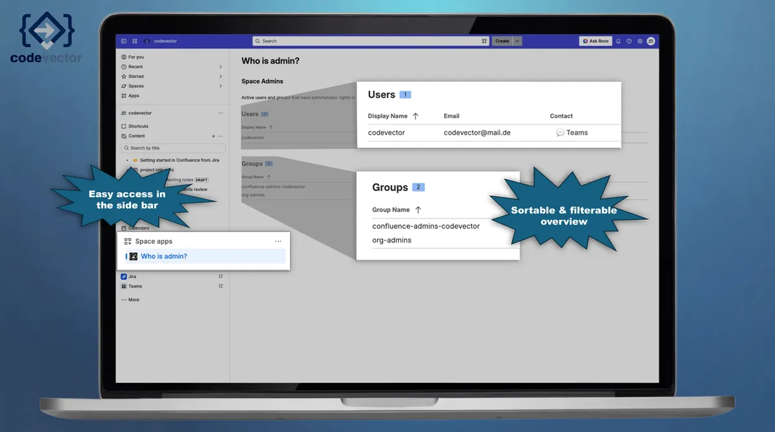Open more options for the codevector space
This screenshot has width=775, height=432.
221,113
